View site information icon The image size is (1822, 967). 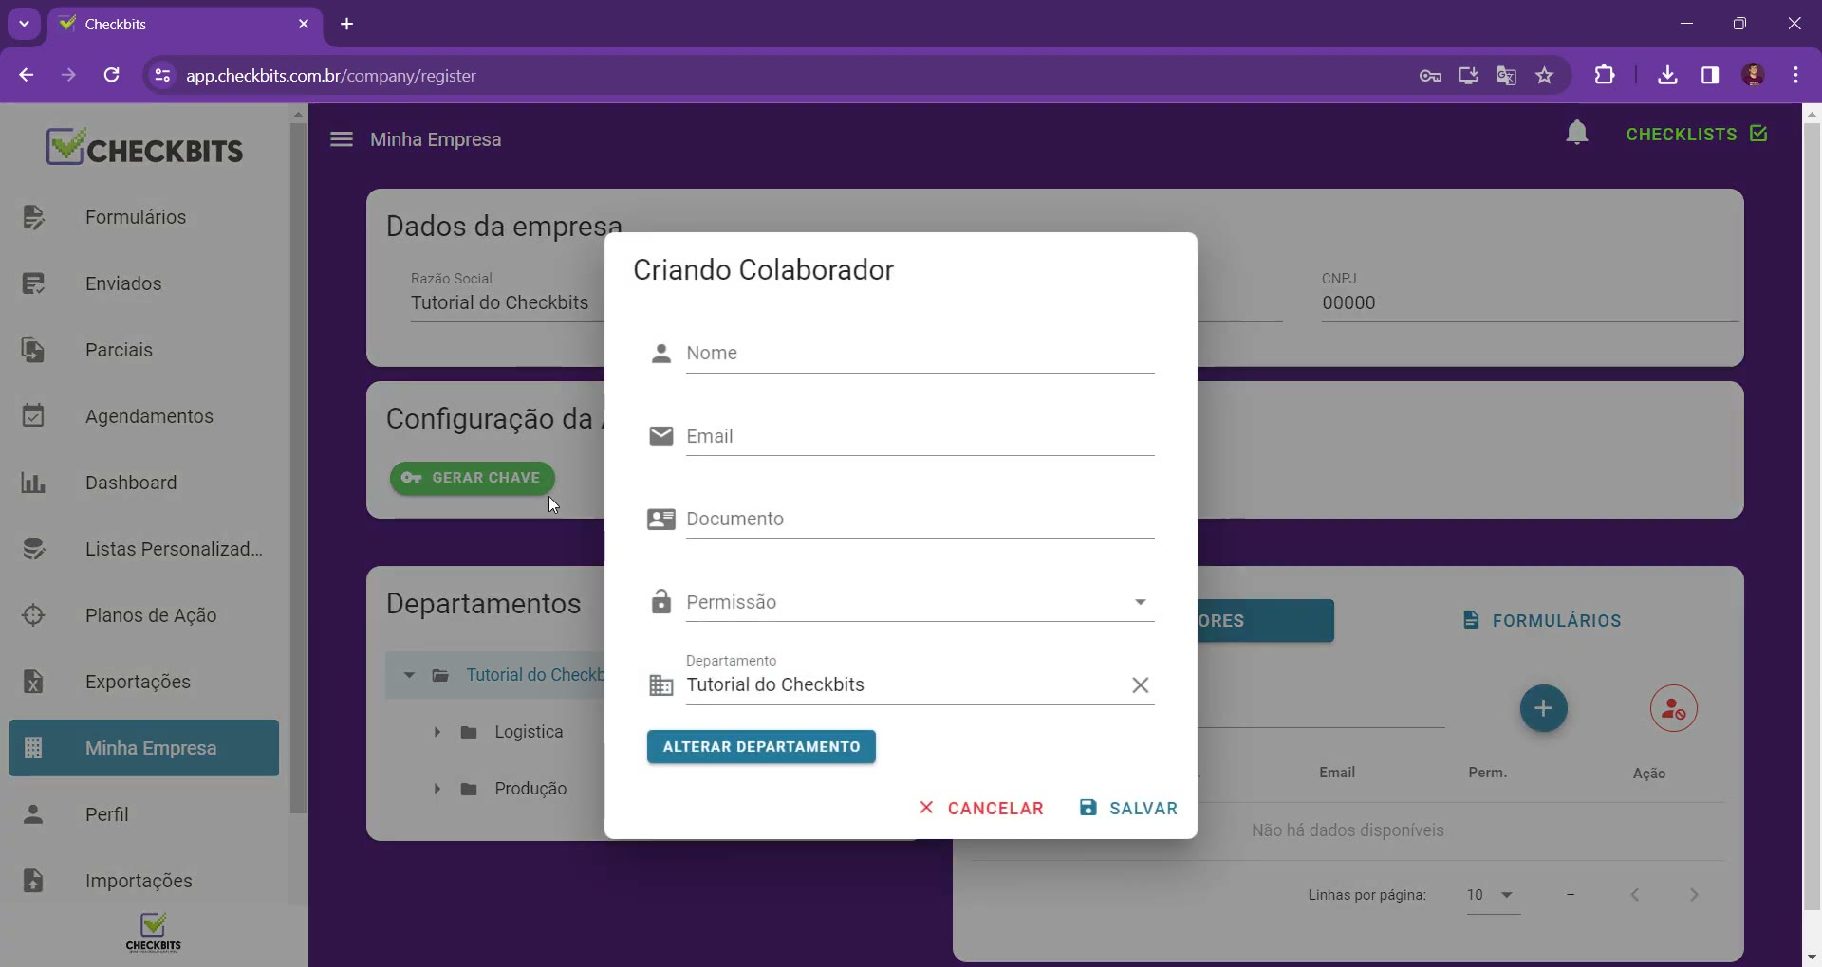(162, 76)
